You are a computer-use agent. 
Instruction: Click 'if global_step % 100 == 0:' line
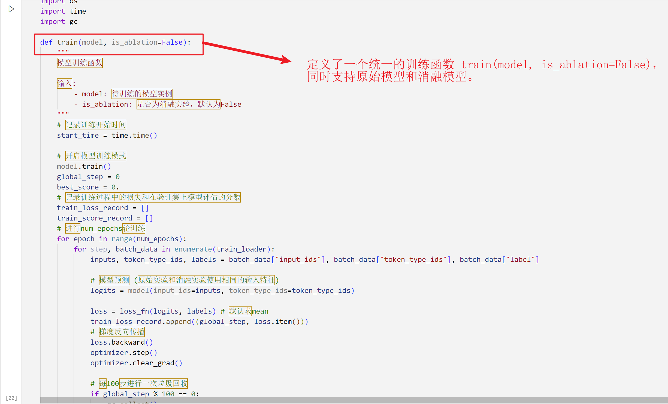coord(145,394)
